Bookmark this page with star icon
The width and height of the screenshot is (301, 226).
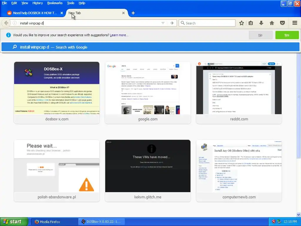point(242,23)
